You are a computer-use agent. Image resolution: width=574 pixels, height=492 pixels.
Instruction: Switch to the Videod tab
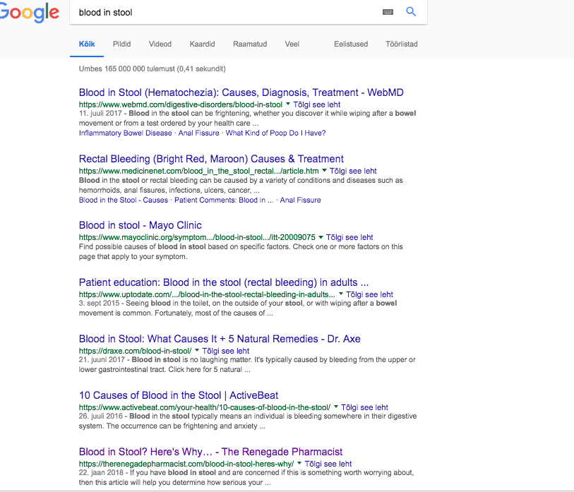[160, 44]
